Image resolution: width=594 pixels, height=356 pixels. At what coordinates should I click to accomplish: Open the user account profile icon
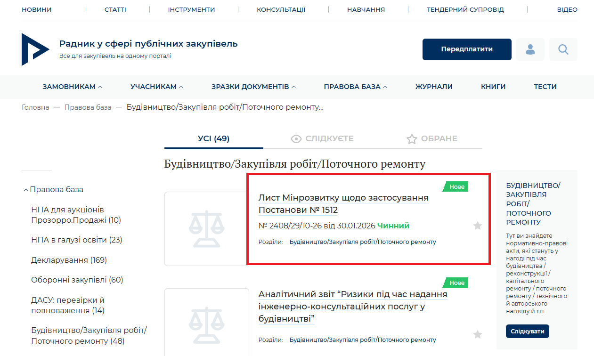pyautogui.click(x=530, y=49)
